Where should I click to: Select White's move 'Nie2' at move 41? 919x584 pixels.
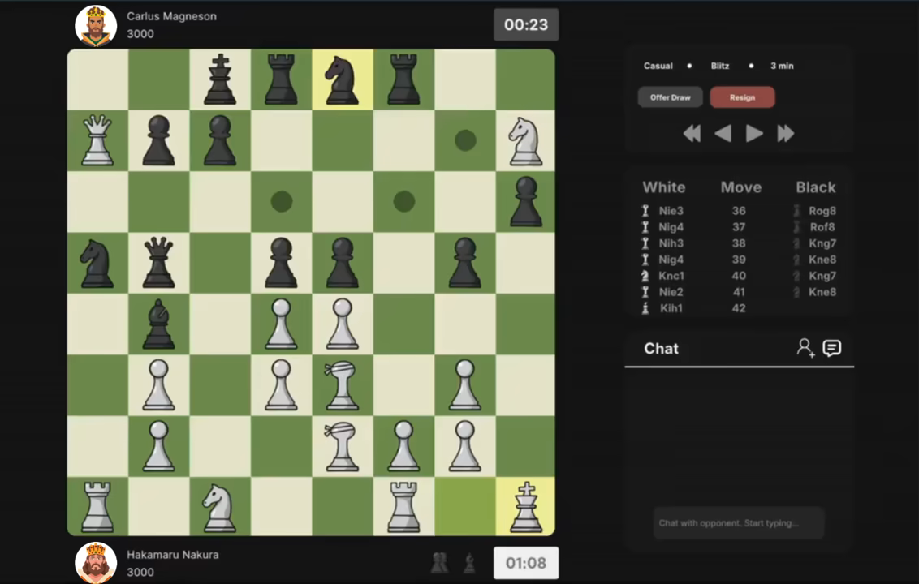coord(671,292)
